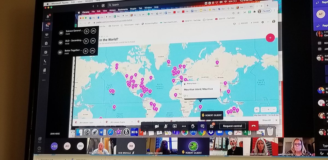Zoom in on the map with plus
Image resolution: width=328 pixels, height=160 pixels.
[x=268, y=109]
